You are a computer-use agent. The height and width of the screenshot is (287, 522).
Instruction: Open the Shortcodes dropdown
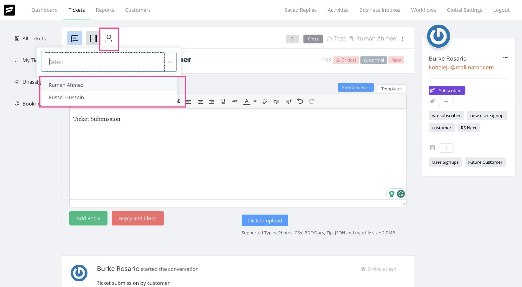355,87
